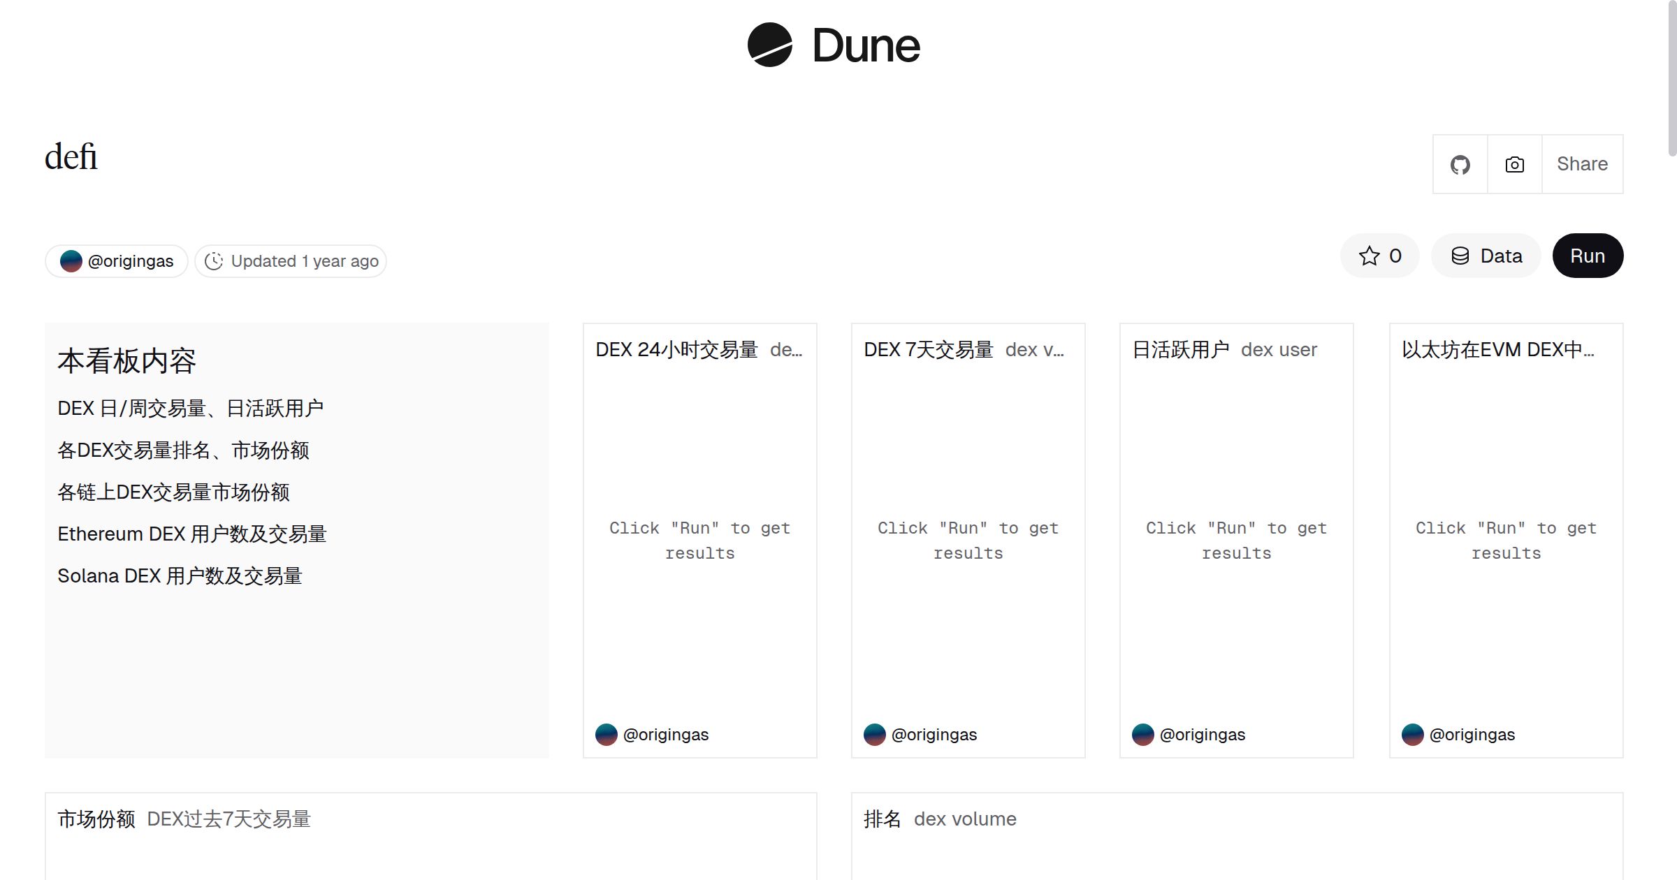Image resolution: width=1677 pixels, height=880 pixels.
Task: Click the DEX 7天交易量 card title
Action: (928, 349)
